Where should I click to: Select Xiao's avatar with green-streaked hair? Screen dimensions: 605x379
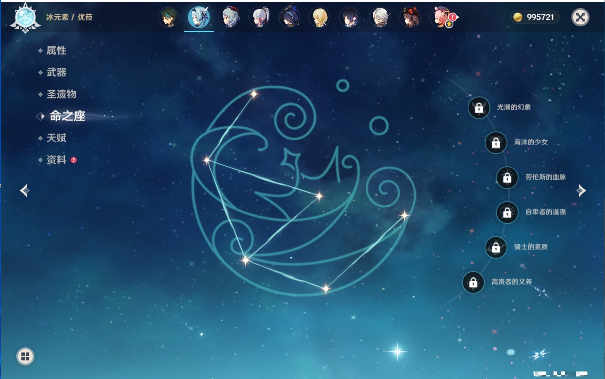(168, 18)
